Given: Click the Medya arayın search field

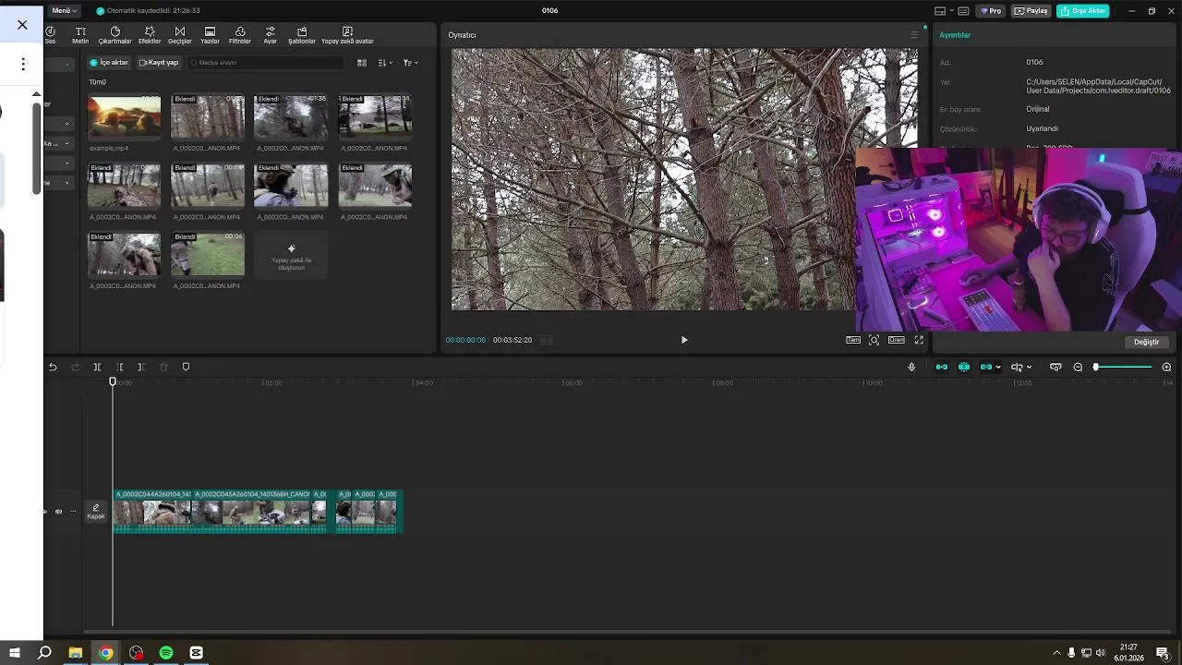Looking at the screenshot, I should coord(266,63).
